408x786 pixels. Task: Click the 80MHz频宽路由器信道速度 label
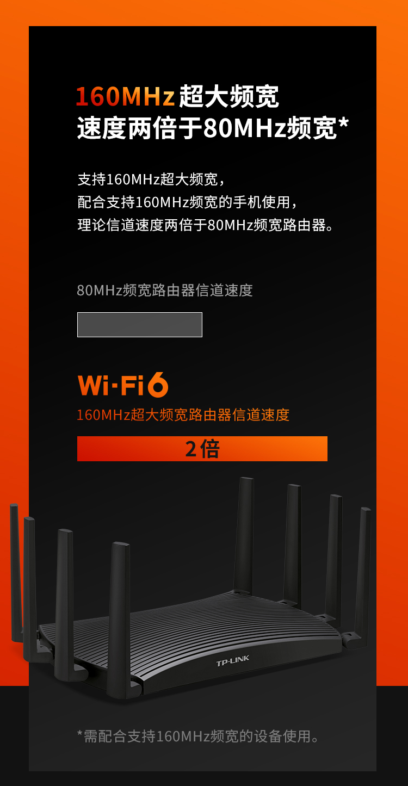point(165,290)
